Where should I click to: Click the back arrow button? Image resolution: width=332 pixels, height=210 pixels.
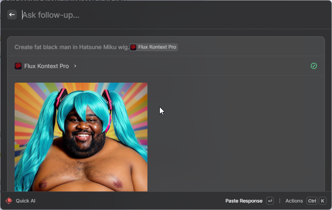(x=12, y=15)
